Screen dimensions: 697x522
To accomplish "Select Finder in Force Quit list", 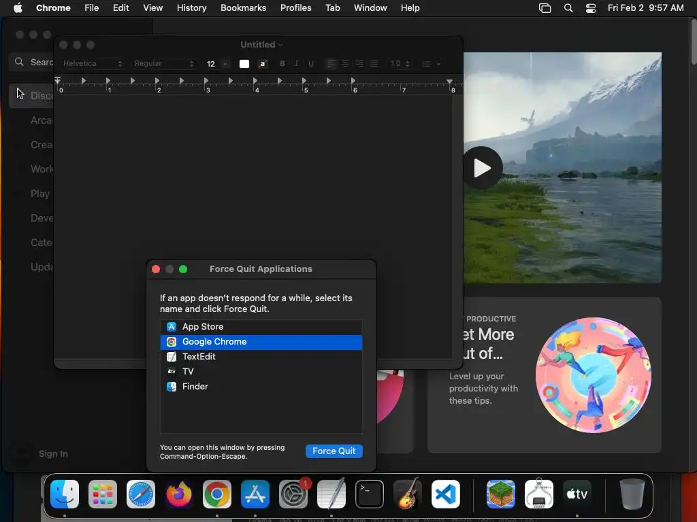I will click(261, 387).
